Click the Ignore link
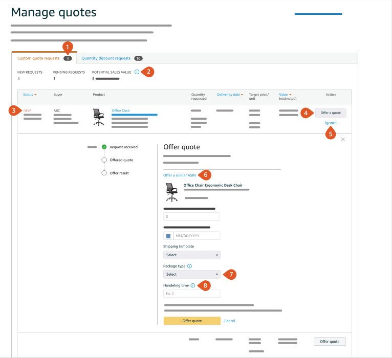The height and width of the screenshot is (358, 392). point(330,123)
